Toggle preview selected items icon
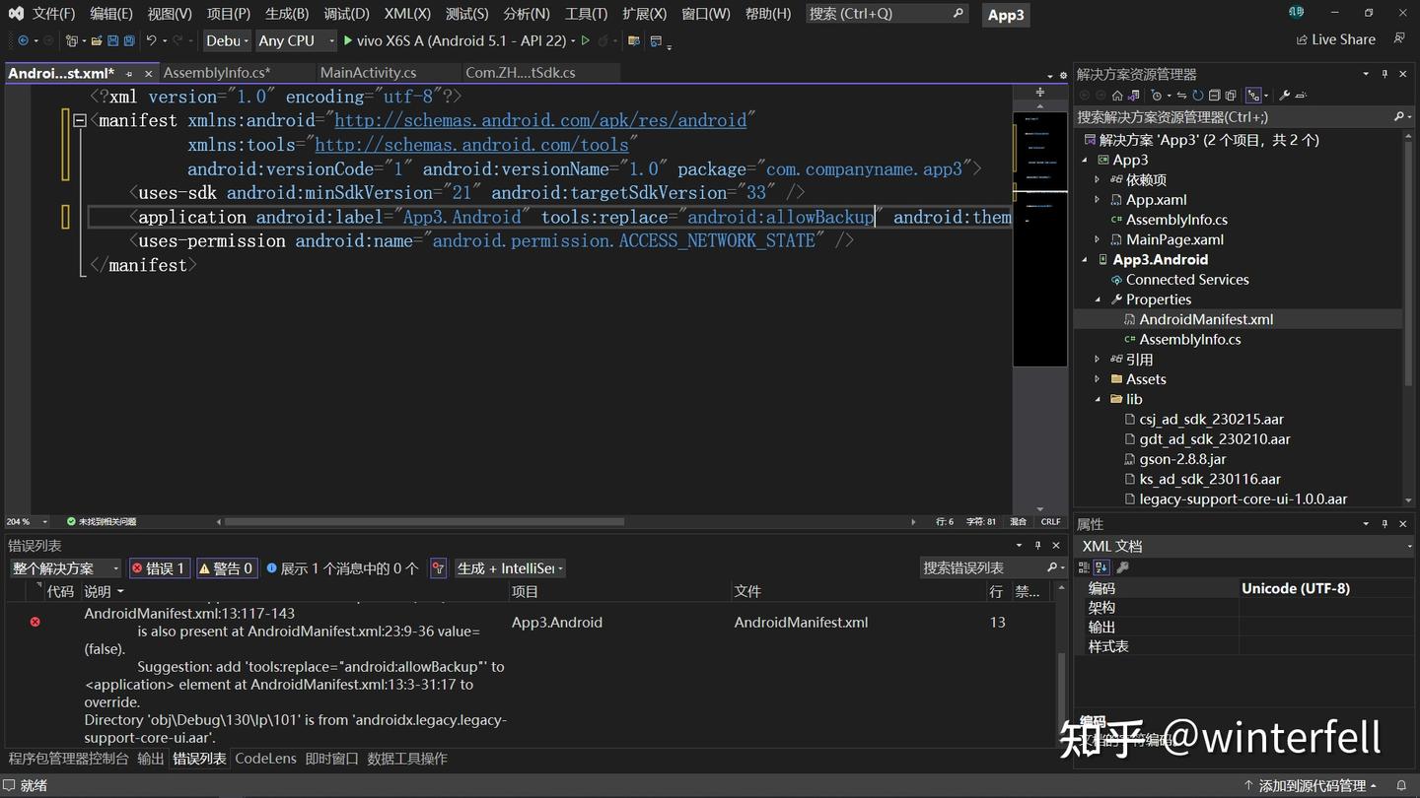Screen dimensions: 1420x798 click(1302, 96)
